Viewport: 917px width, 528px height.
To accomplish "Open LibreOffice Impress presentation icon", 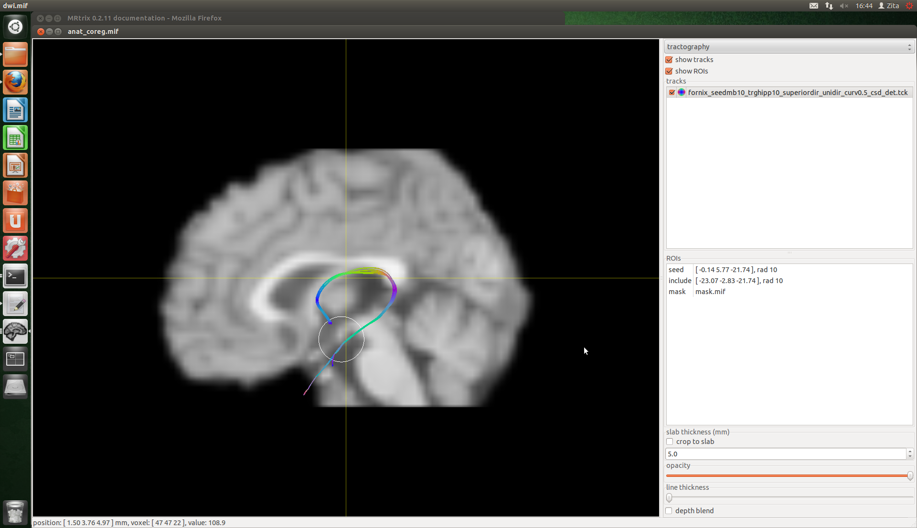I will click(15, 166).
